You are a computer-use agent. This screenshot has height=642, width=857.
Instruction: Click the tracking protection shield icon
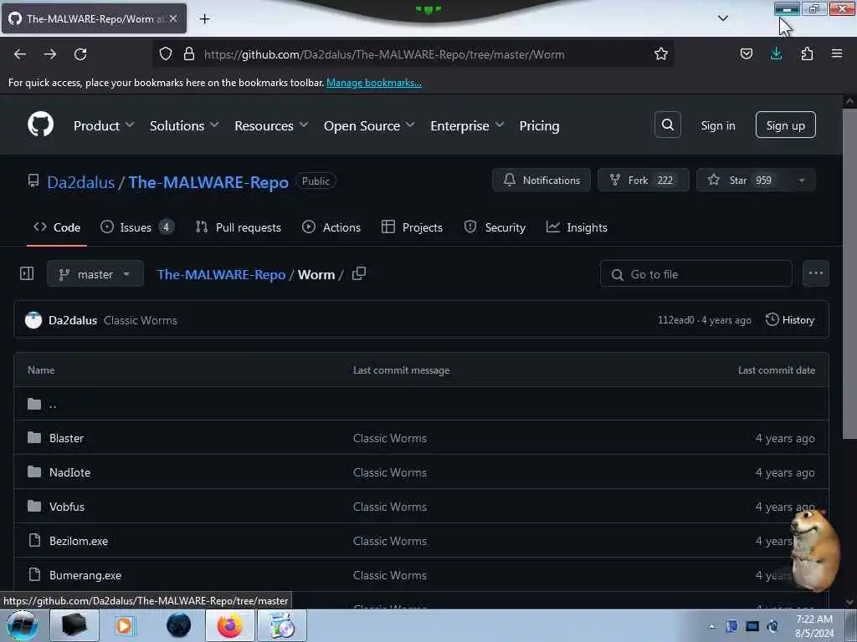[x=166, y=54]
